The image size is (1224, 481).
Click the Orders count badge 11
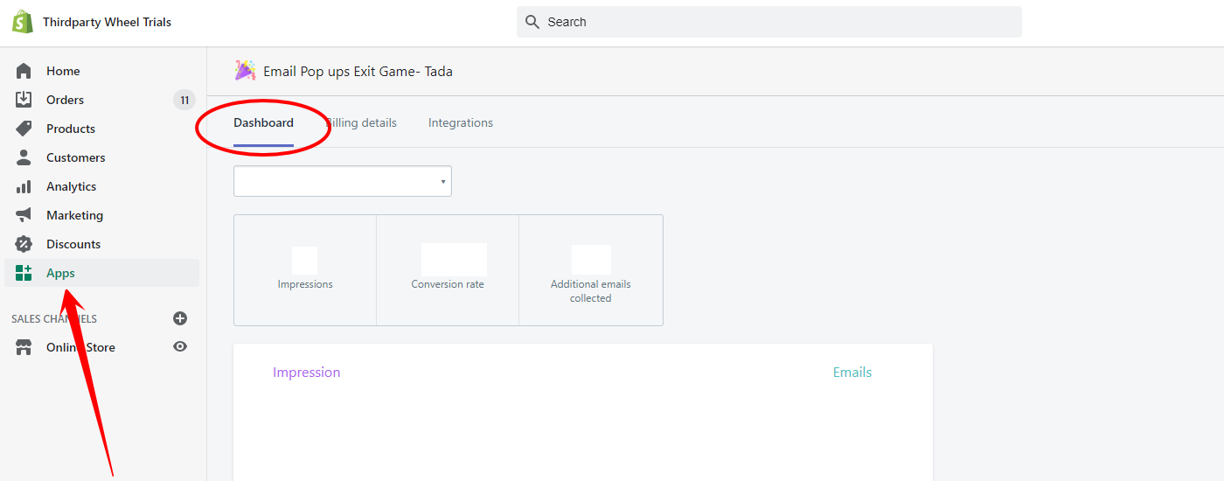(184, 100)
